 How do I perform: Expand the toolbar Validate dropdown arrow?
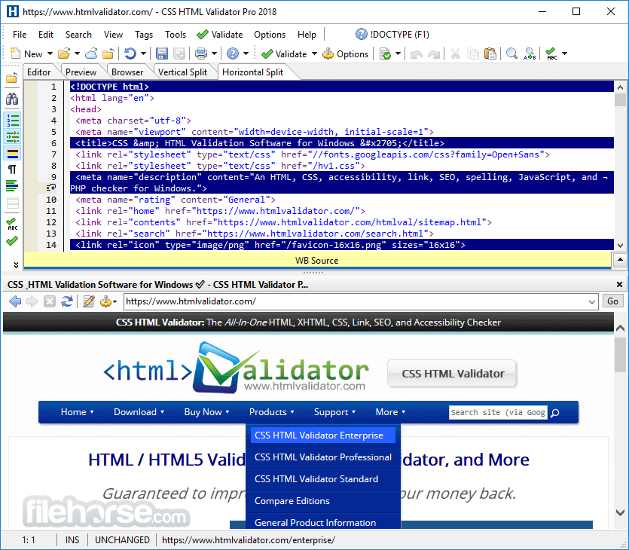315,53
